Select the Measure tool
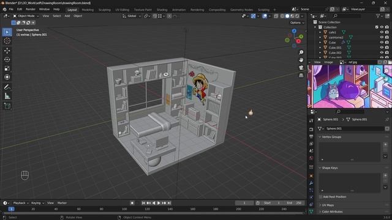The height and width of the screenshot is (220, 392). coord(7,96)
